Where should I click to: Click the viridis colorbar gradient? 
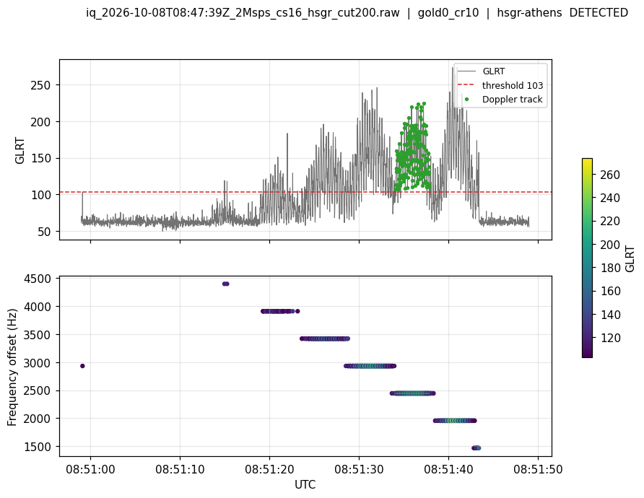tap(587, 258)
